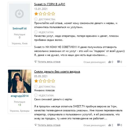Click eragrupp2014's profile photo
This screenshot has height=130, width=128.
tap(19, 81)
